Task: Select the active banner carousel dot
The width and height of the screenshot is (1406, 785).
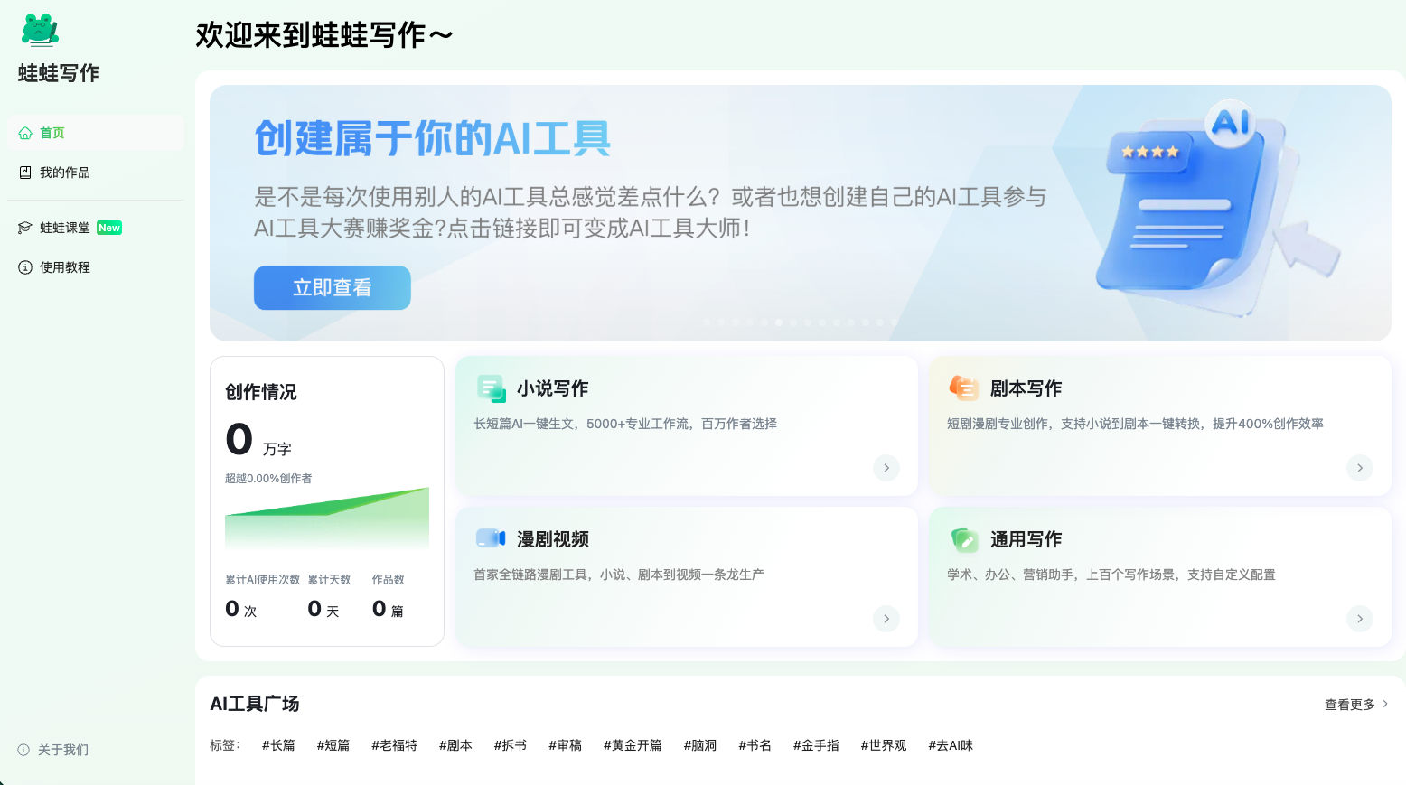Action: [x=779, y=322]
